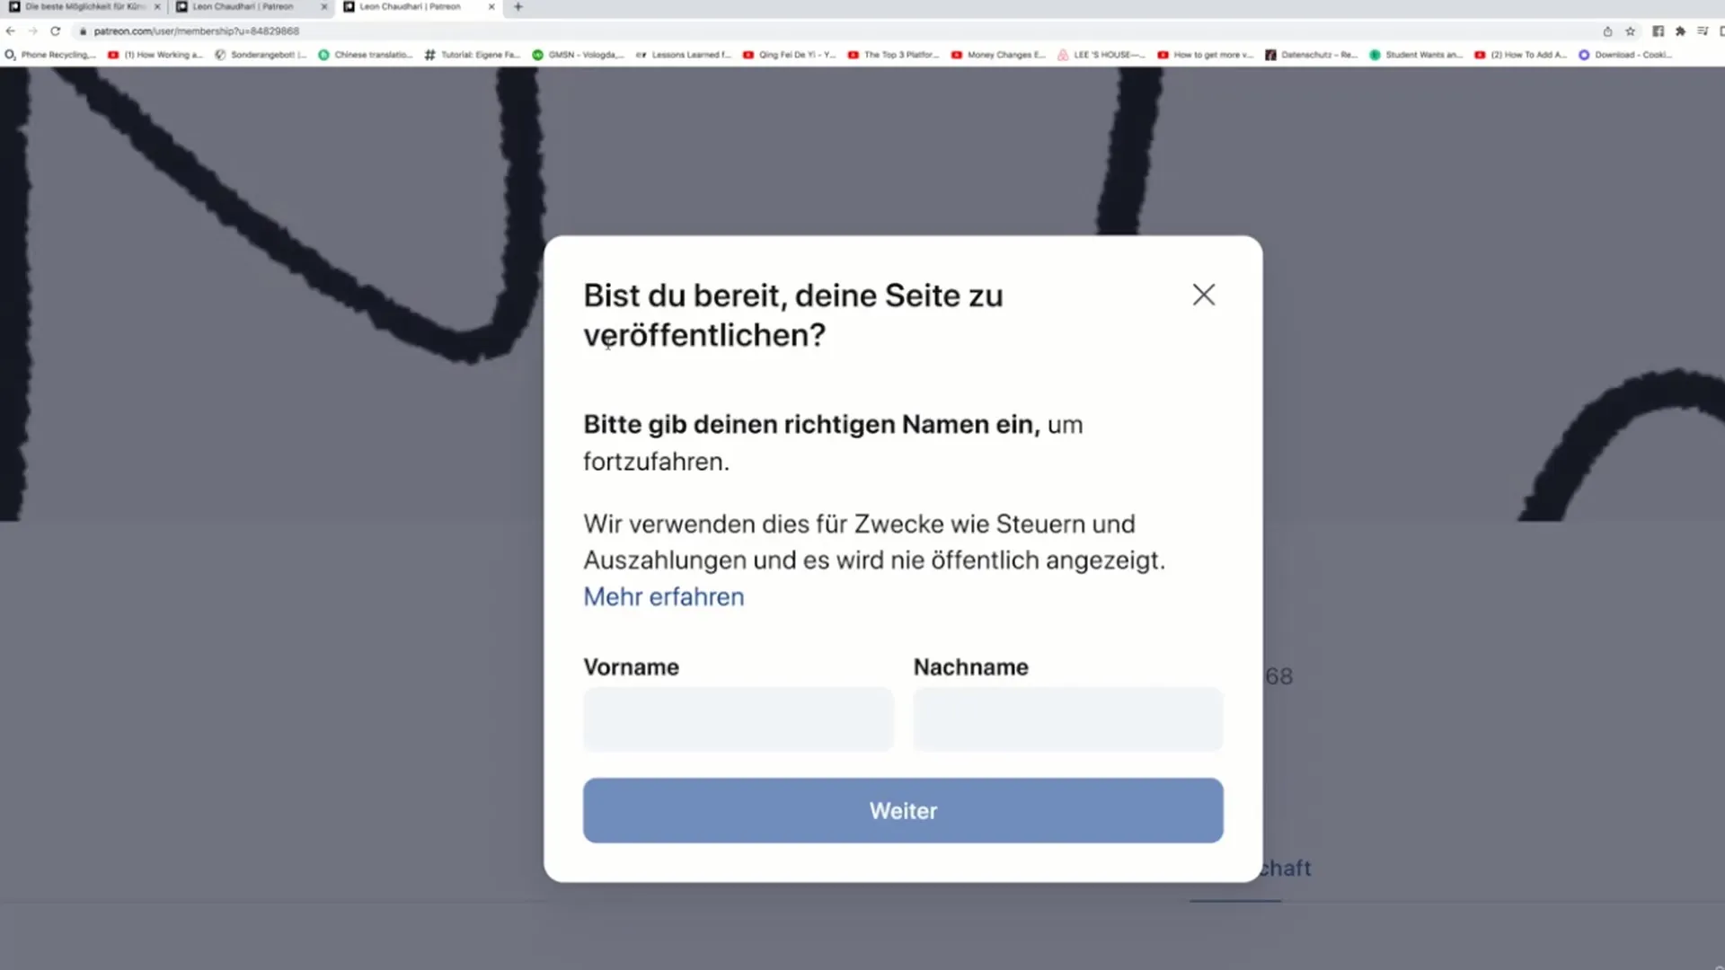Open new tab with the plus button
Screen dimensions: 1725x970
coord(517,7)
